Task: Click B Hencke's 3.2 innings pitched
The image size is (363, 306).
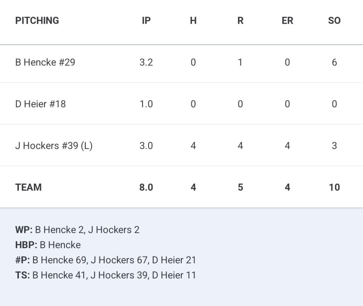Action: click(x=146, y=62)
